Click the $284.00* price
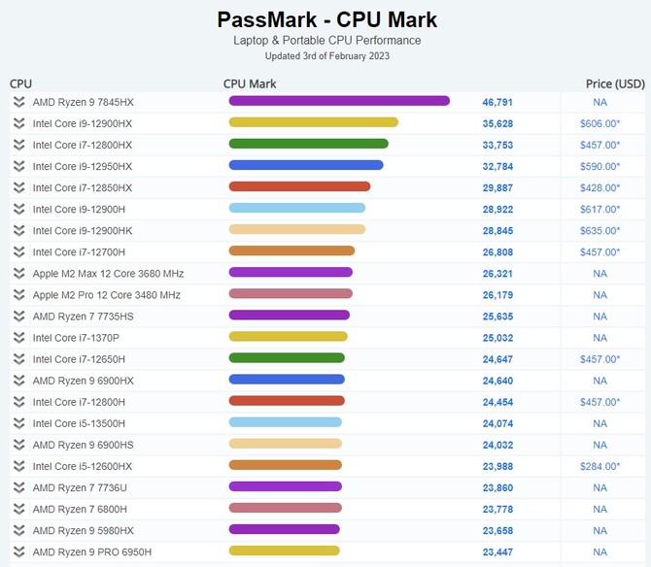 (600, 467)
